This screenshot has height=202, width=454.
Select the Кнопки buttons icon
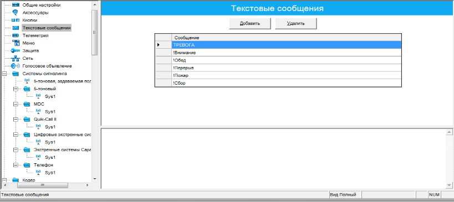point(16,20)
